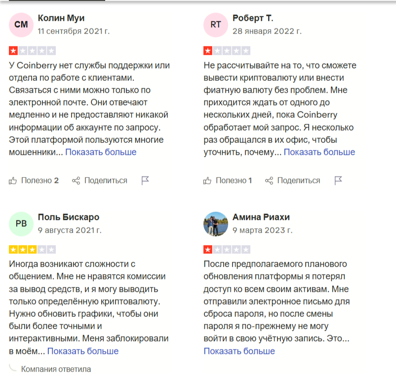Click the three-star rating on Поль Бискаро's review

pyautogui.click(x=32, y=249)
